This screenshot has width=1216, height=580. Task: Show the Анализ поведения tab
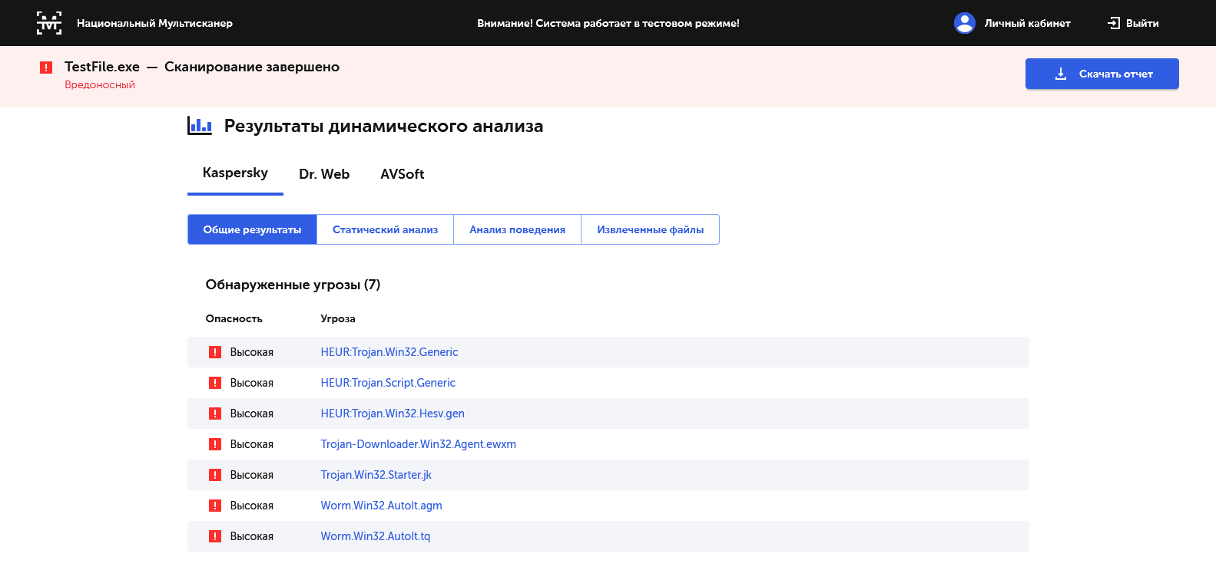pyautogui.click(x=517, y=229)
